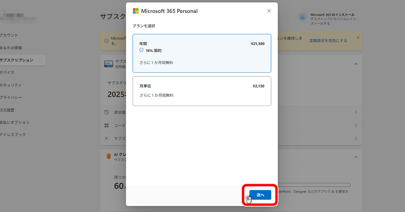Click the ¥2,130 price text

(259, 86)
